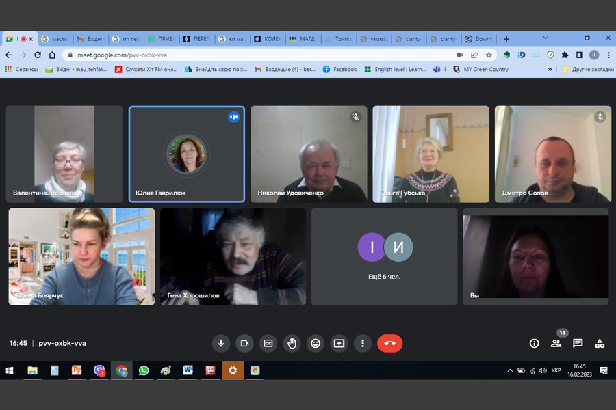This screenshot has height=410, width=616.
Task: Reload the Meet page
Action: 38,55
